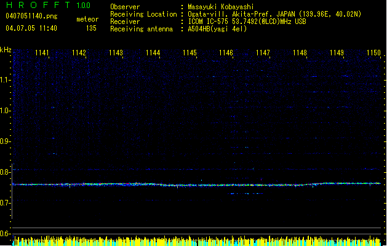Image resolution: width=387 pixels, height=246 pixels.
Task: Click the faint horizontal line near 0.81 kHz
Action: pos(197,169)
